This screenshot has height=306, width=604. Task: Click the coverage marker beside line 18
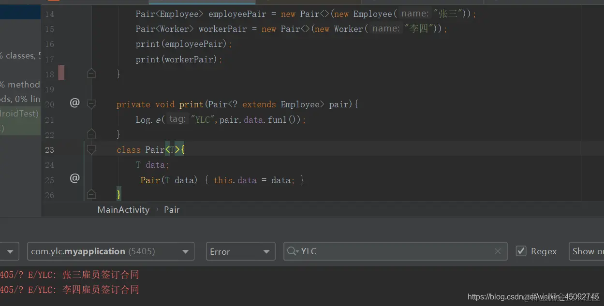[x=61, y=73]
